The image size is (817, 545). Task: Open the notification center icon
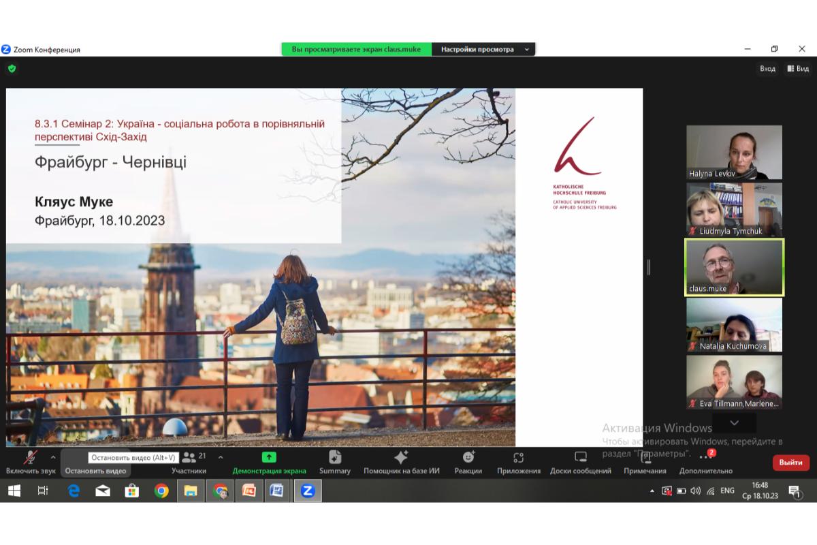tap(795, 490)
